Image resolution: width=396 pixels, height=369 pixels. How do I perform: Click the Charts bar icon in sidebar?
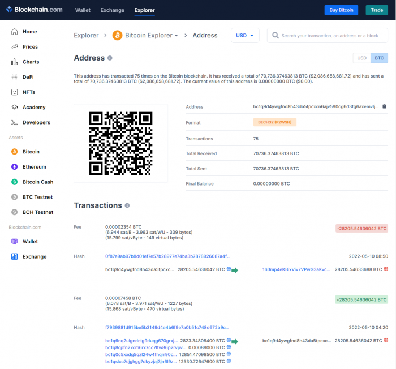[x=14, y=62]
